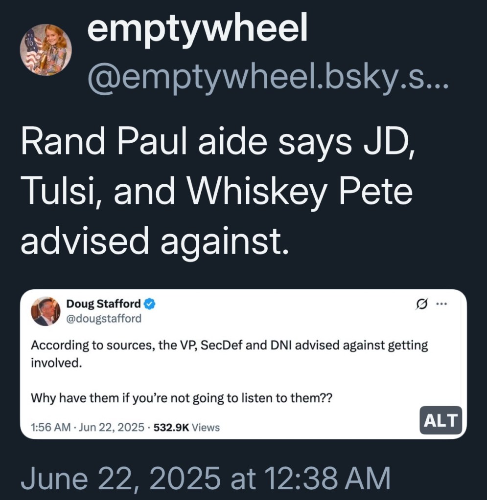Open the emptywheel profile avatar

46,49
